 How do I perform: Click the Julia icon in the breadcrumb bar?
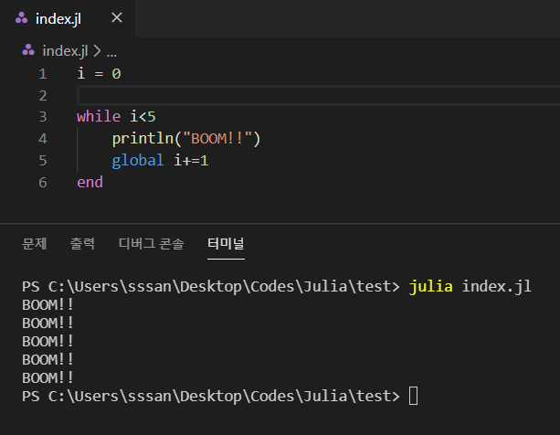click(x=29, y=50)
